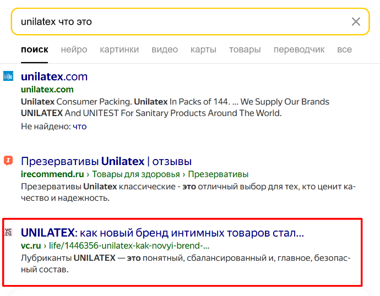The width and height of the screenshot is (380, 296).
Task: Clear the search query with the X icon
Action: (x=356, y=21)
